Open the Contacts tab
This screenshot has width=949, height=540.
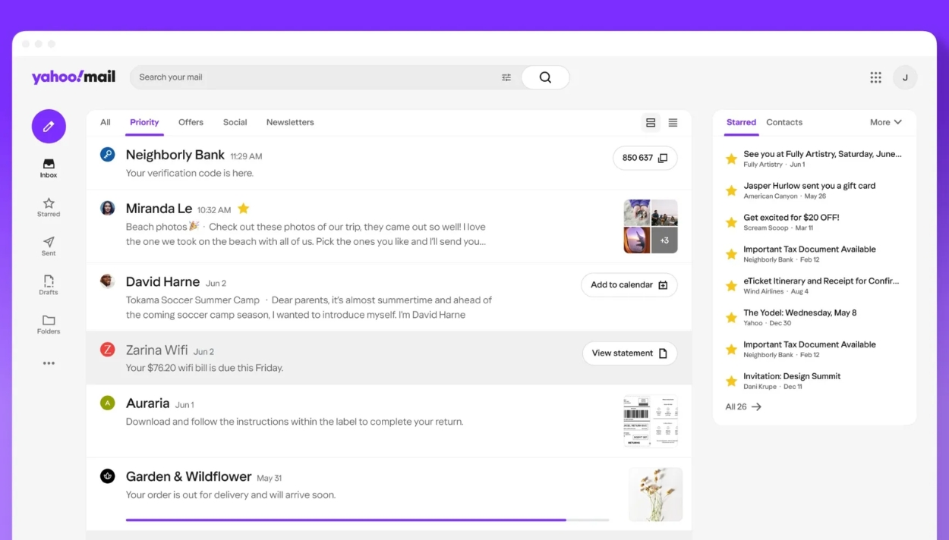pyautogui.click(x=784, y=122)
